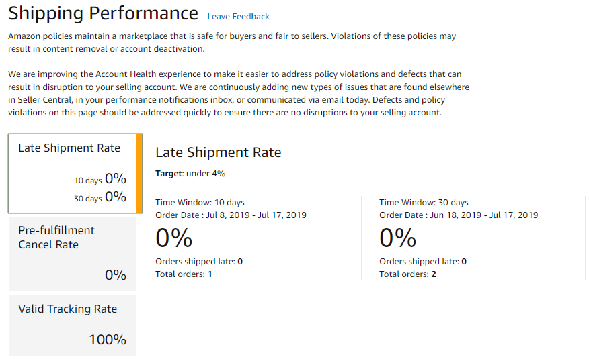This screenshot has width=589, height=359.
Task: Click the large 0% under the 30-day window
Action: click(x=398, y=238)
